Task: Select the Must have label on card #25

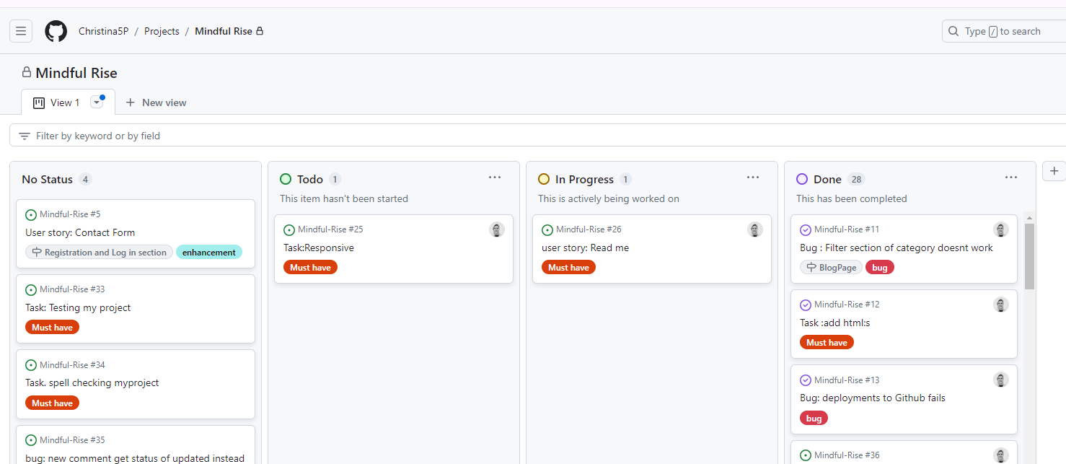Action: pos(310,267)
